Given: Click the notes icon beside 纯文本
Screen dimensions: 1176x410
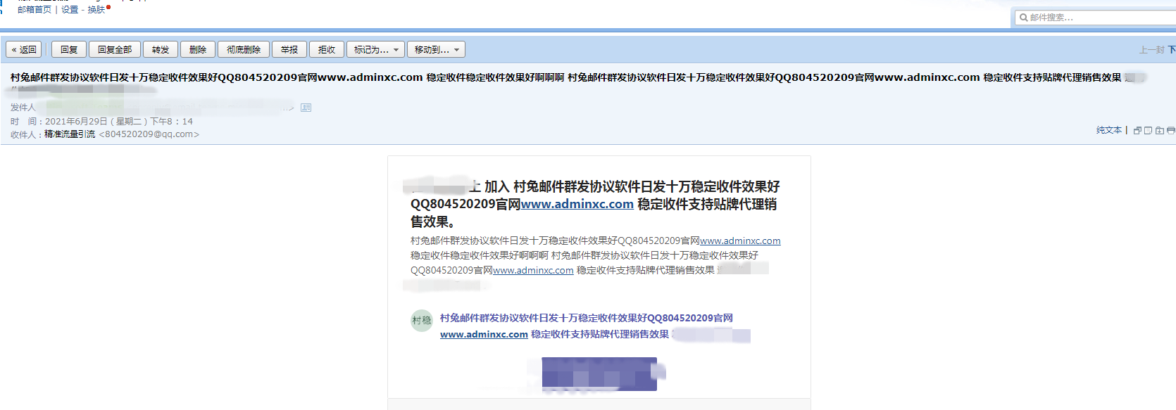Looking at the screenshot, I should click(1149, 130).
